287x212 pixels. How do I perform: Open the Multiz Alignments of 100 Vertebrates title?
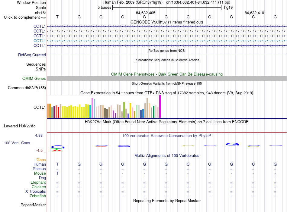click(x=167, y=156)
